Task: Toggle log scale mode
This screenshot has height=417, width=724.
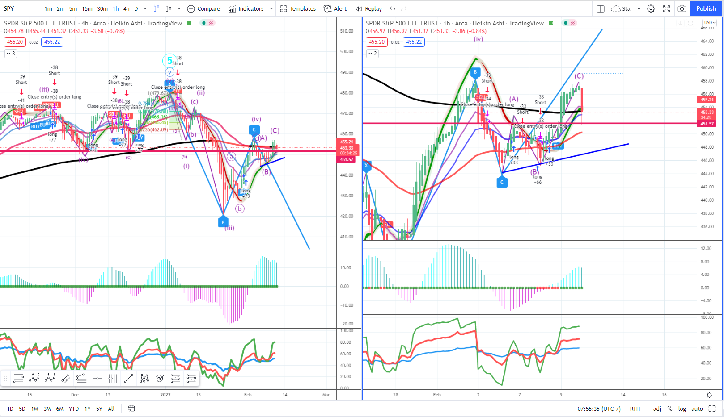Action: (682, 409)
